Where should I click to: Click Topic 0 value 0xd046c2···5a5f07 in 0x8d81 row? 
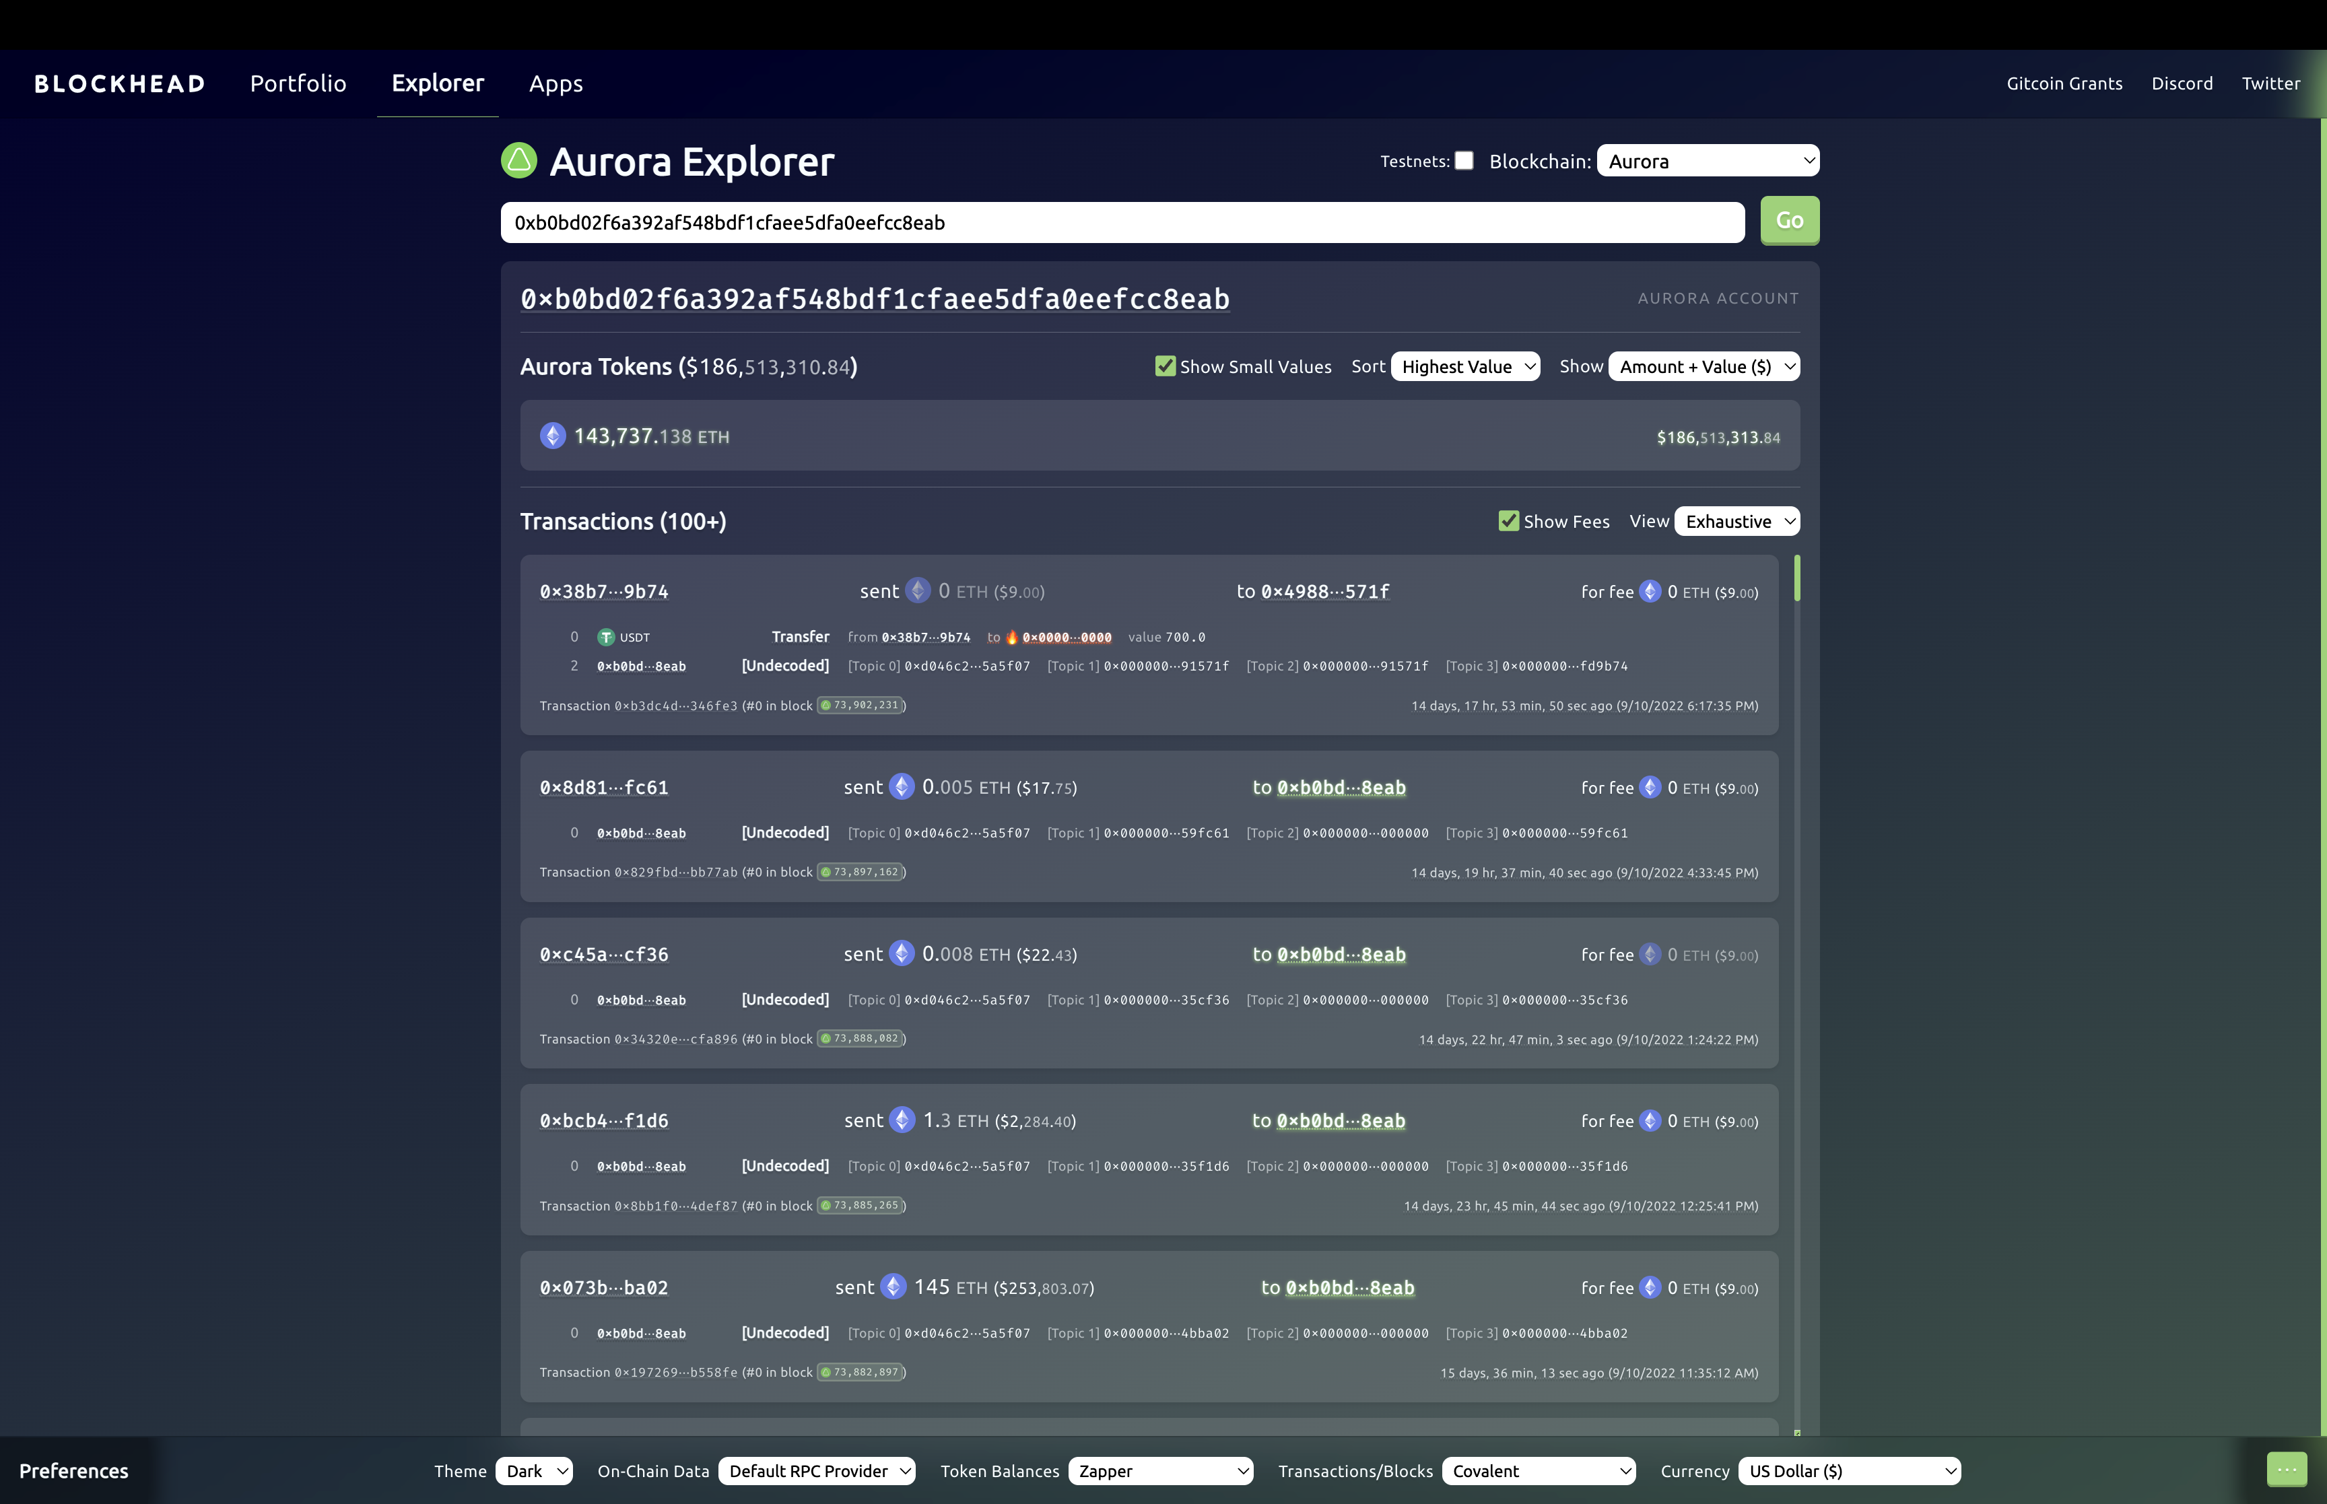coord(967,833)
